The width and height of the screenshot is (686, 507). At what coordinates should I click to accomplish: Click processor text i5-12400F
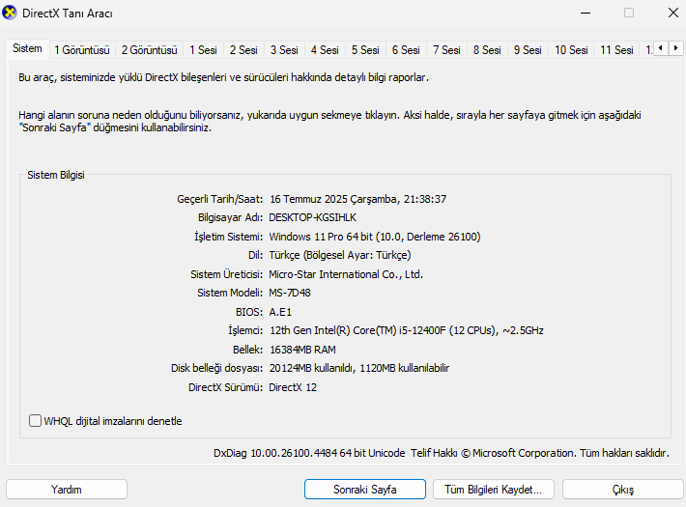[x=422, y=330]
